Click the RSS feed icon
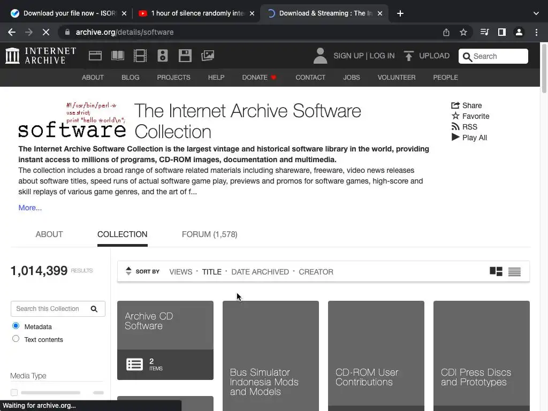This screenshot has width=548, height=411. [455, 126]
